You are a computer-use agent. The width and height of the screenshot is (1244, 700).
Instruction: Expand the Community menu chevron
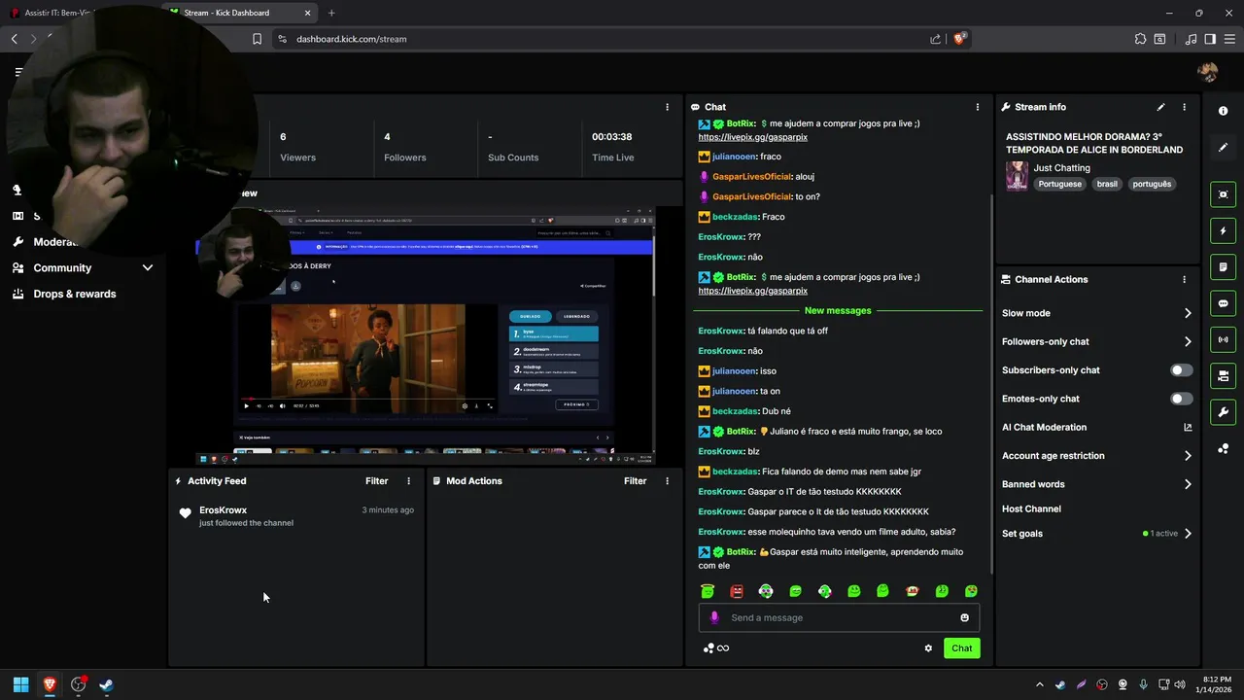coord(148,267)
